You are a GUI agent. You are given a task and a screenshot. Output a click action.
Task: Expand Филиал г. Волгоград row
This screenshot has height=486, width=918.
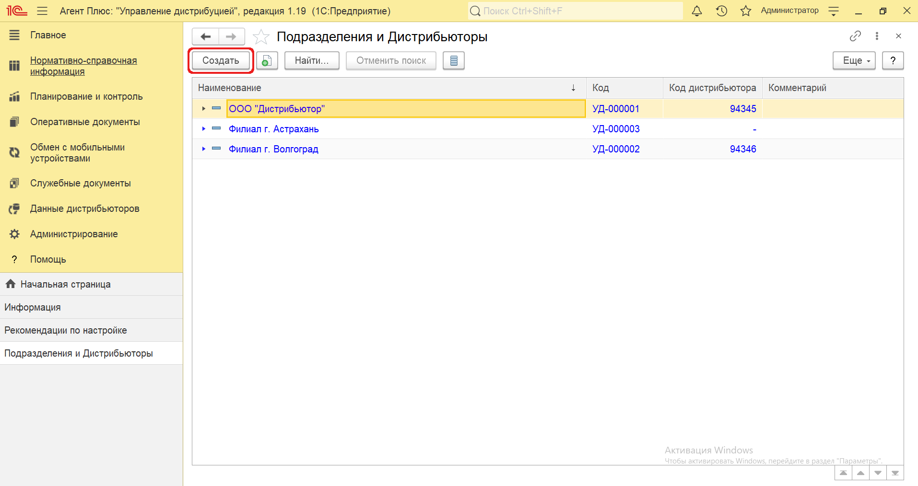click(x=204, y=149)
